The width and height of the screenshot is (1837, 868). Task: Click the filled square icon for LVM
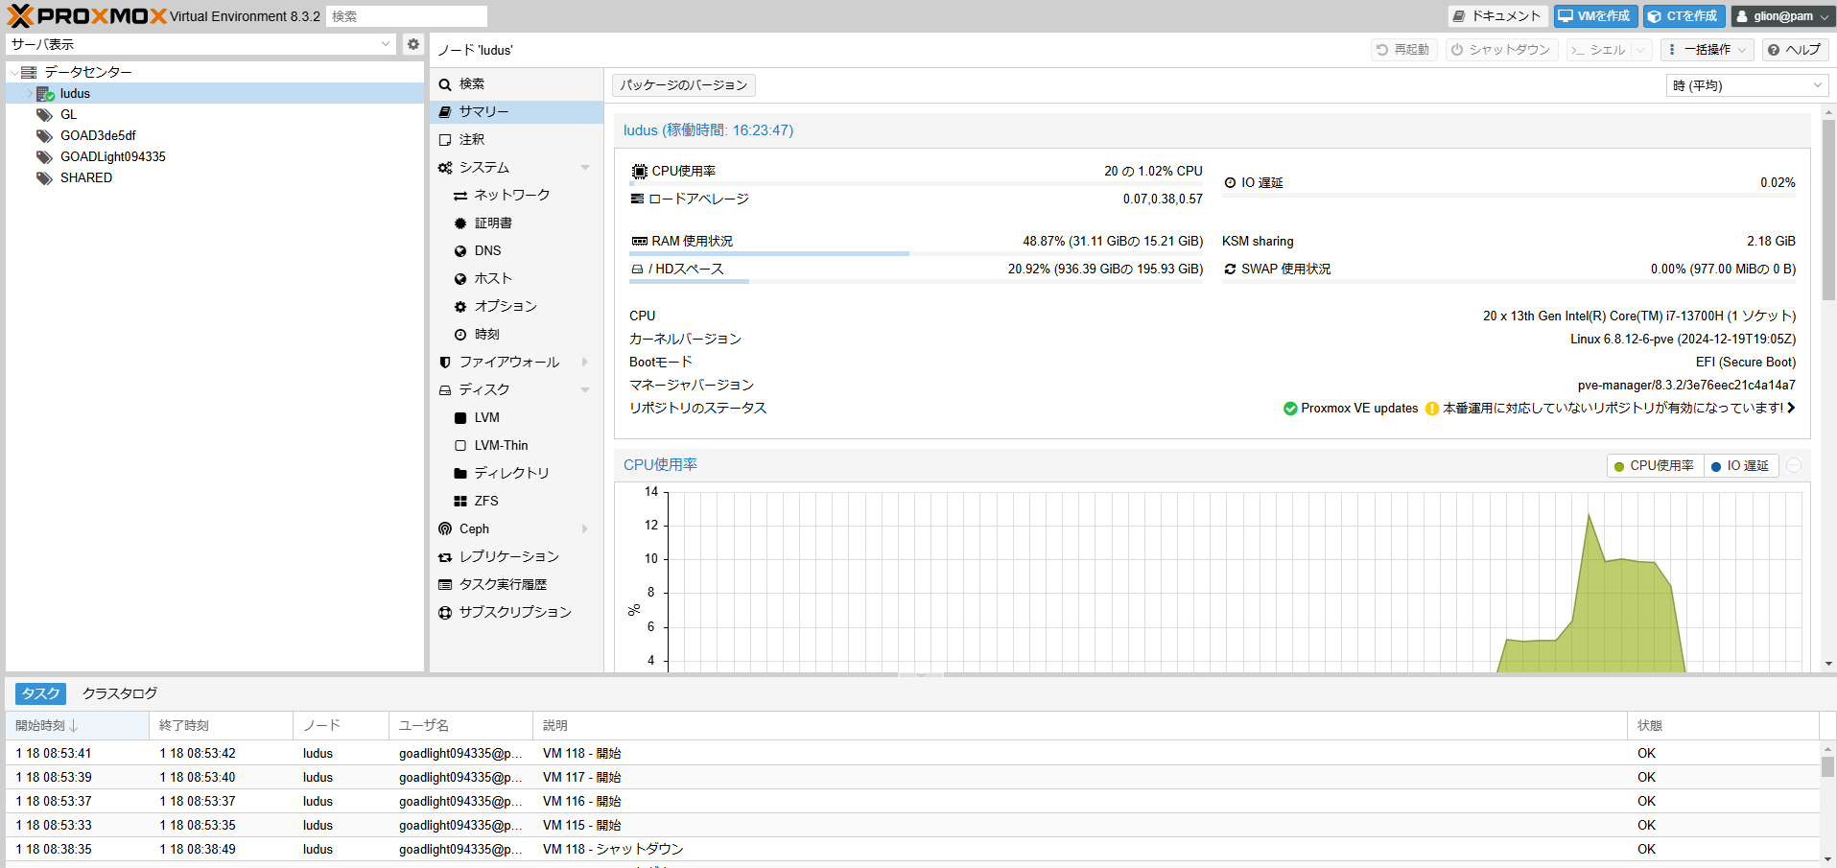pos(460,418)
